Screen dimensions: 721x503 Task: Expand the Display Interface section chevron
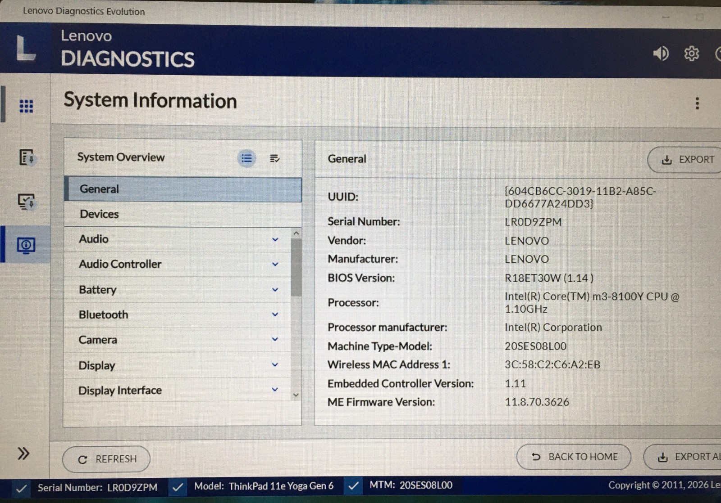click(x=275, y=389)
